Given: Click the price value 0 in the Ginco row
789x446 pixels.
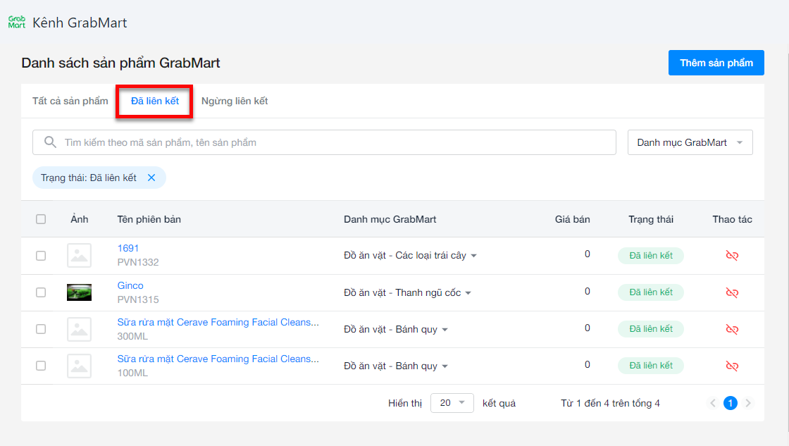Looking at the screenshot, I should point(588,291).
